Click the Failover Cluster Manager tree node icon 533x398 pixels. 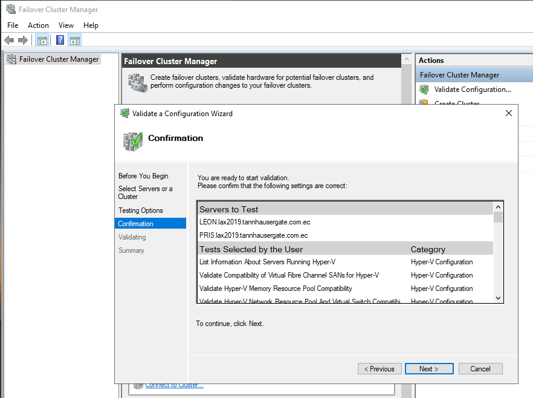pyautogui.click(x=11, y=59)
